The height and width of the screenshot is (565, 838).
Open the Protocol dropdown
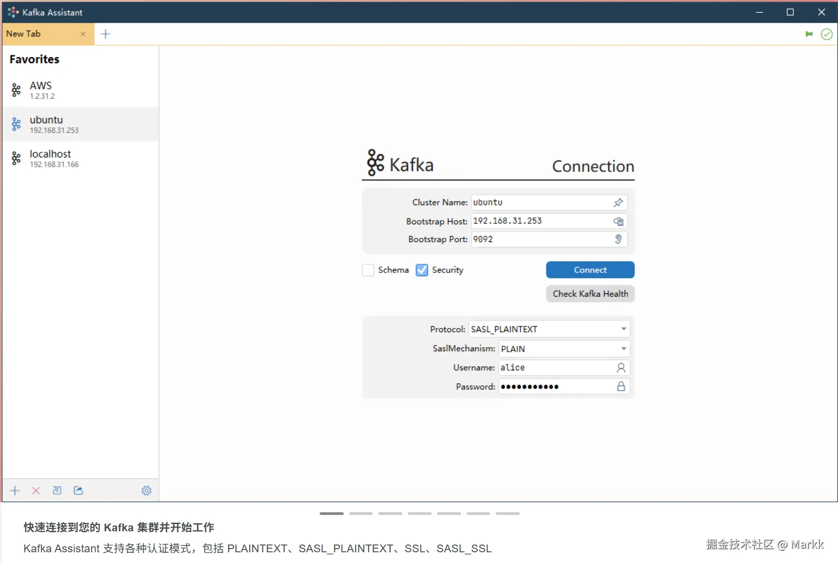(x=549, y=329)
